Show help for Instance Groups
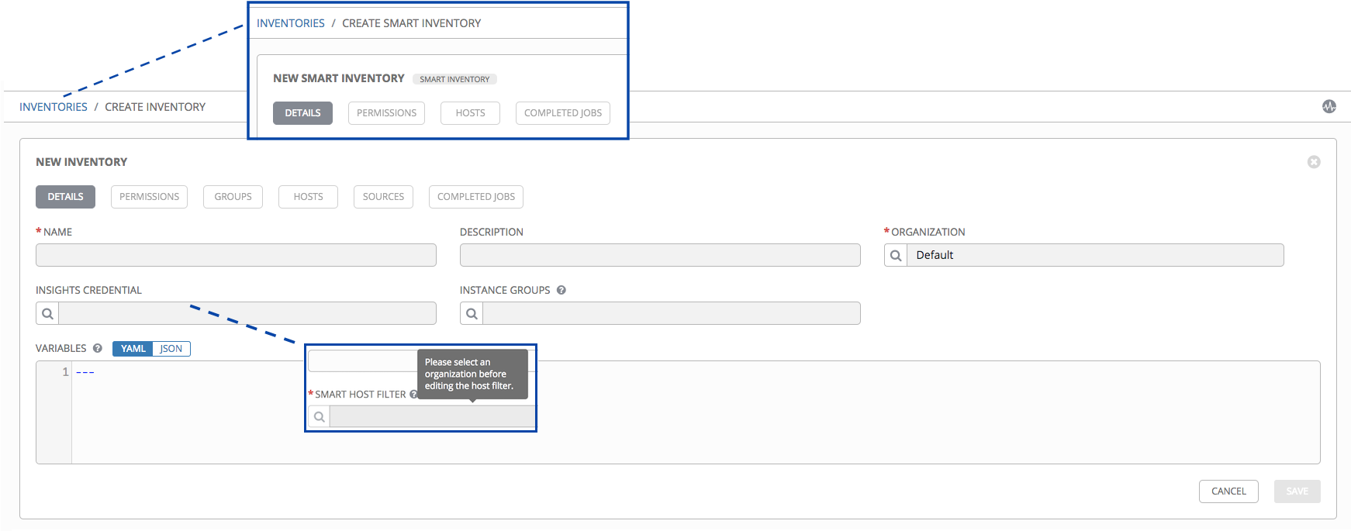1351x531 pixels. click(561, 290)
